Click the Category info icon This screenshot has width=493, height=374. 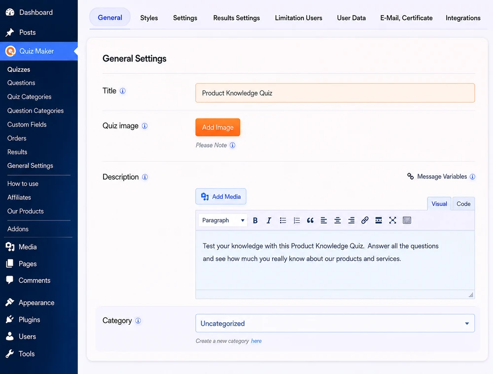click(138, 321)
